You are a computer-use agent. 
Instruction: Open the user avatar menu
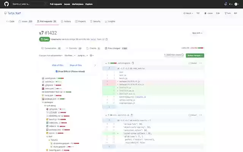pyautogui.click(x=237, y=4)
